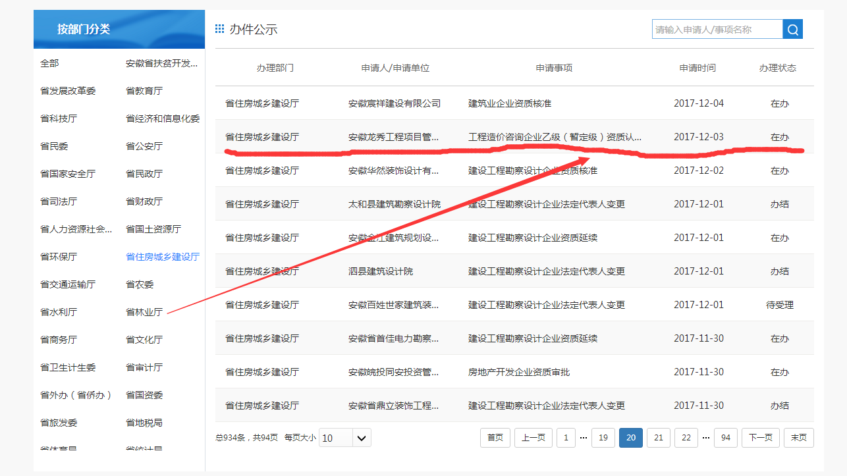
Task: Filter by 省科技厅
Action: (x=59, y=119)
